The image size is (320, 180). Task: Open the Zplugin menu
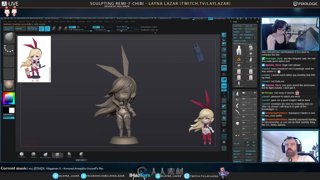coord(126,21)
